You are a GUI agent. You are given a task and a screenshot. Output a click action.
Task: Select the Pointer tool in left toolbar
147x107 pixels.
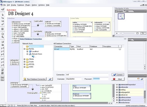click(3, 15)
